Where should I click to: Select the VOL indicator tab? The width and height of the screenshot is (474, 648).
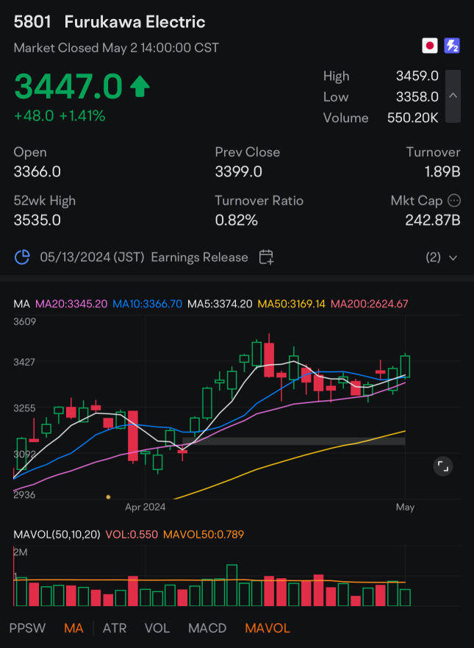pyautogui.click(x=157, y=629)
